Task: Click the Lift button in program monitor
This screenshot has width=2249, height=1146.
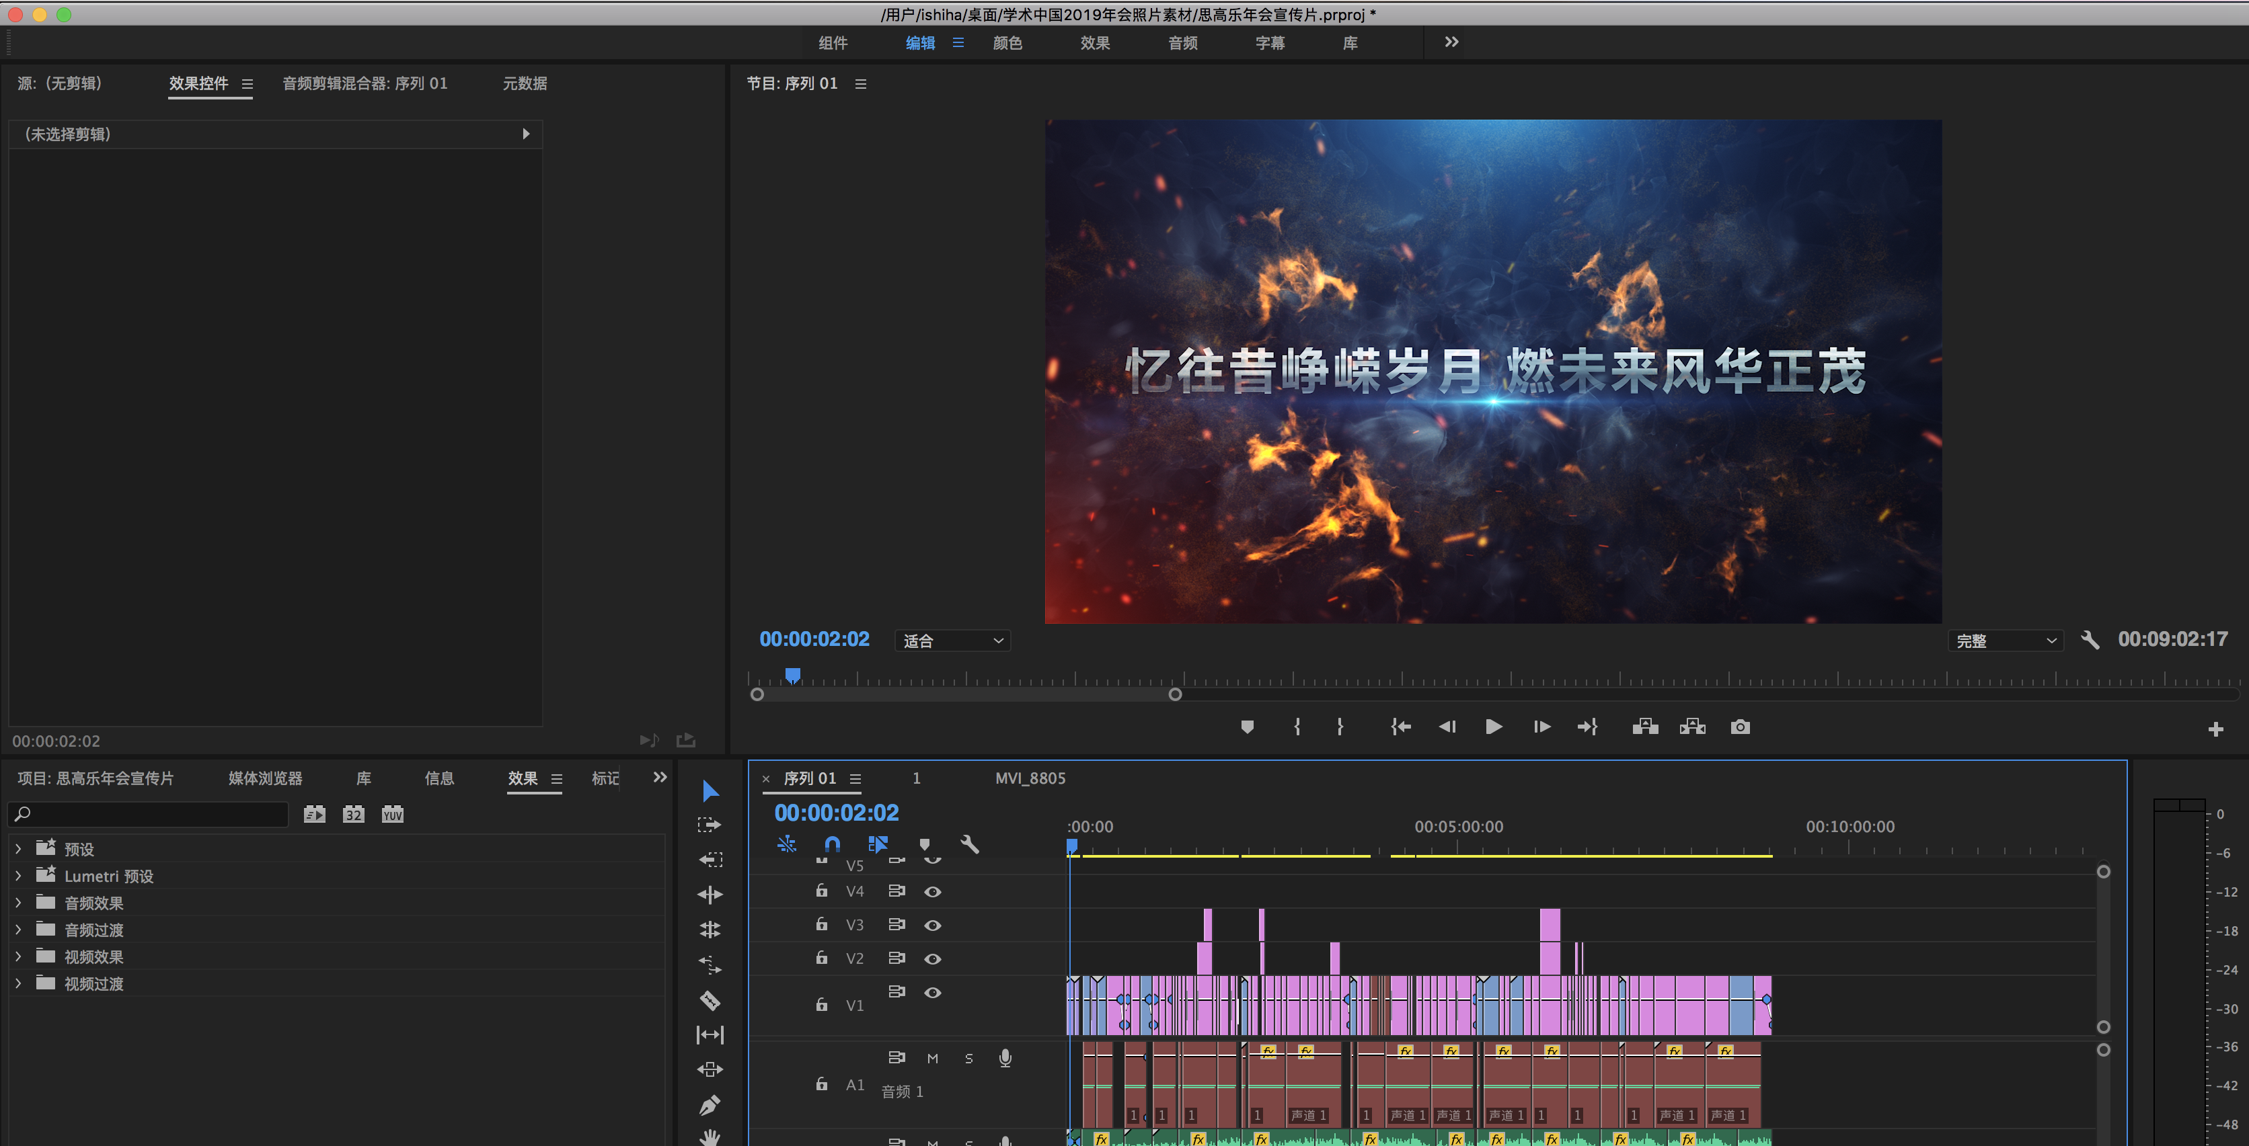Action: pos(1645,727)
